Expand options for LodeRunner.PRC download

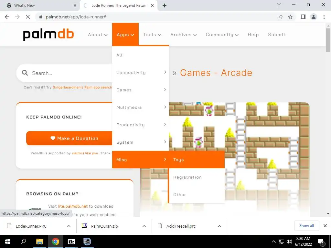click(69, 226)
